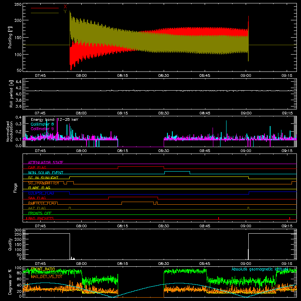Click the raised GAP_FLAG step segment
This screenshot has width=301, height=301.
pos(141,166)
